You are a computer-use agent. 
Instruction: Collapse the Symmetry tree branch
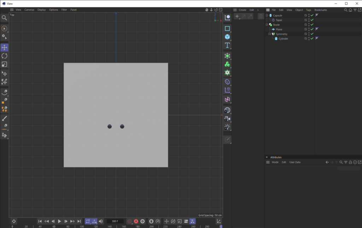pyautogui.click(x=270, y=34)
